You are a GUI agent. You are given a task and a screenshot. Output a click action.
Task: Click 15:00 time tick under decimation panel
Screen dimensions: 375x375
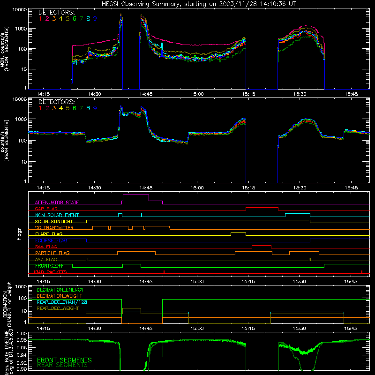[x=197, y=329]
